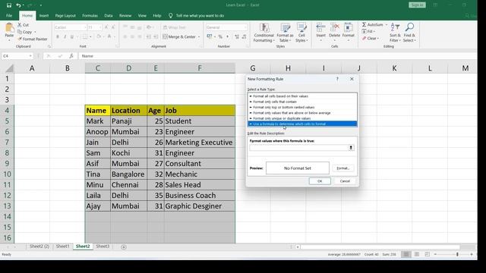486x273 pixels.
Task: Click the Cut command
Action: pyautogui.click(x=24, y=25)
